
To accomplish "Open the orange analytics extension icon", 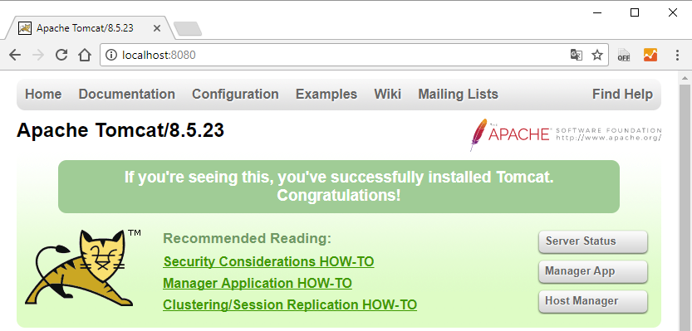I will pos(650,55).
